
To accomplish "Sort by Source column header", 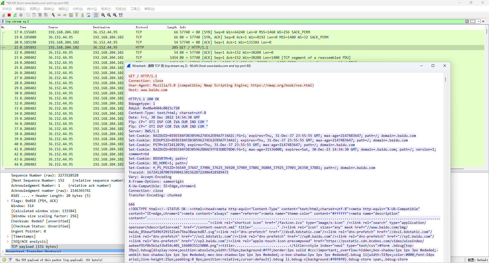I will point(70,27).
